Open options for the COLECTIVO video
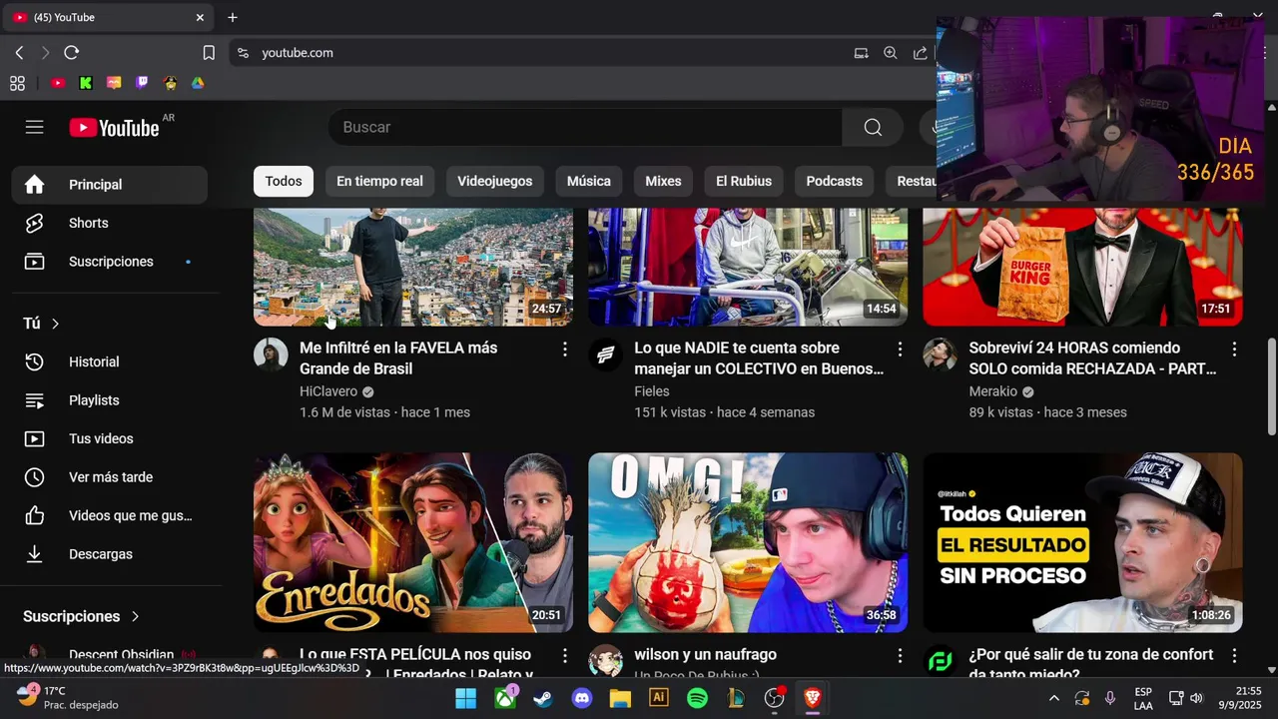 click(x=899, y=349)
